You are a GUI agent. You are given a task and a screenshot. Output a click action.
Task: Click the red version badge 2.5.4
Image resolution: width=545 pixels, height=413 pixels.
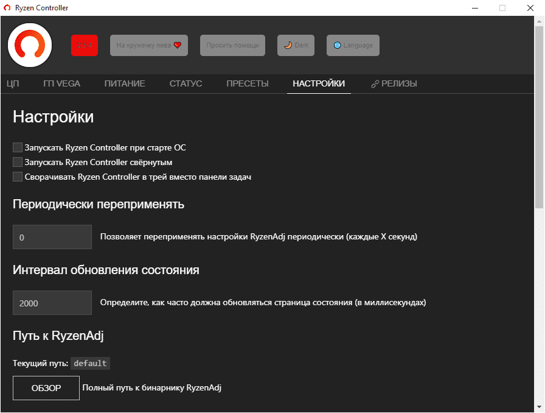85,45
